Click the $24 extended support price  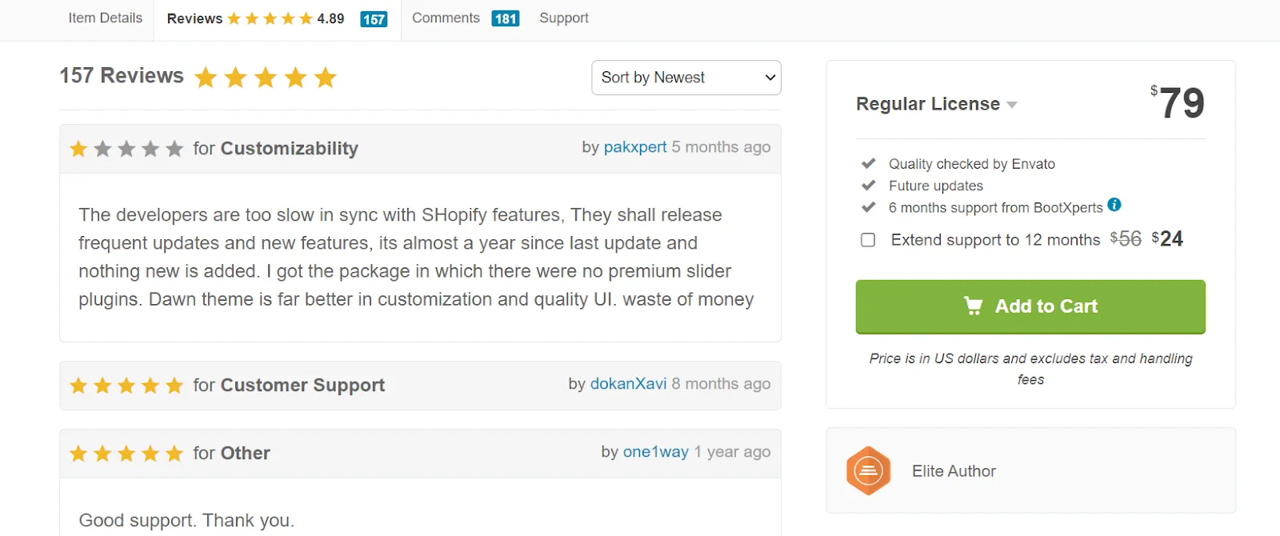[x=1167, y=239]
